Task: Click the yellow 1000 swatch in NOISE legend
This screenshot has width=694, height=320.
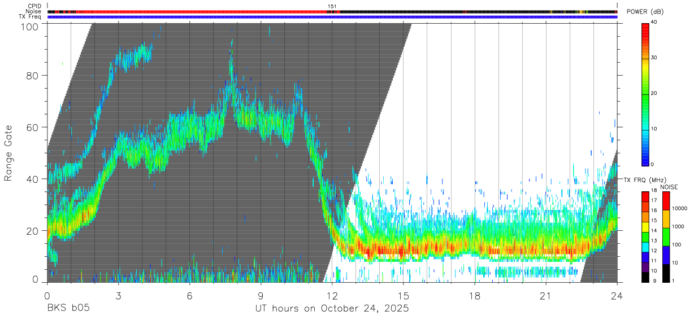Action: [665, 219]
